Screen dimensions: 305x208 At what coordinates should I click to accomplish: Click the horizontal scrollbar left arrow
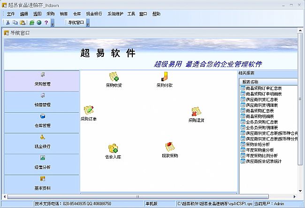pyautogui.click(x=5, y=197)
